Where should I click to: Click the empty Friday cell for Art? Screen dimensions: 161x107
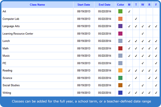[x=156, y=11]
